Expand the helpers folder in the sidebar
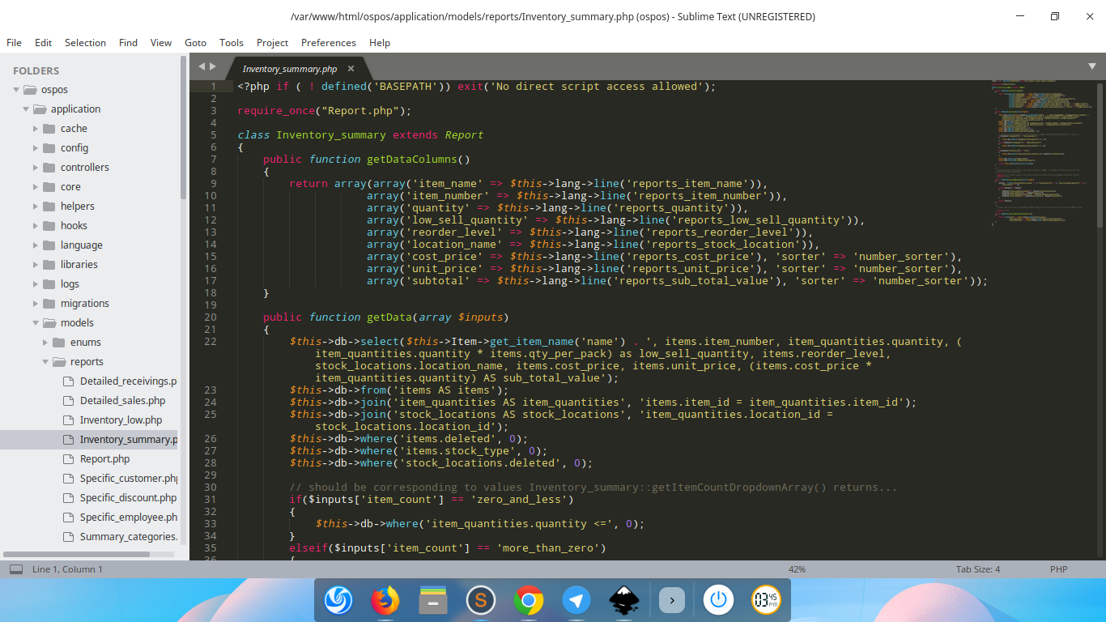 [34, 206]
